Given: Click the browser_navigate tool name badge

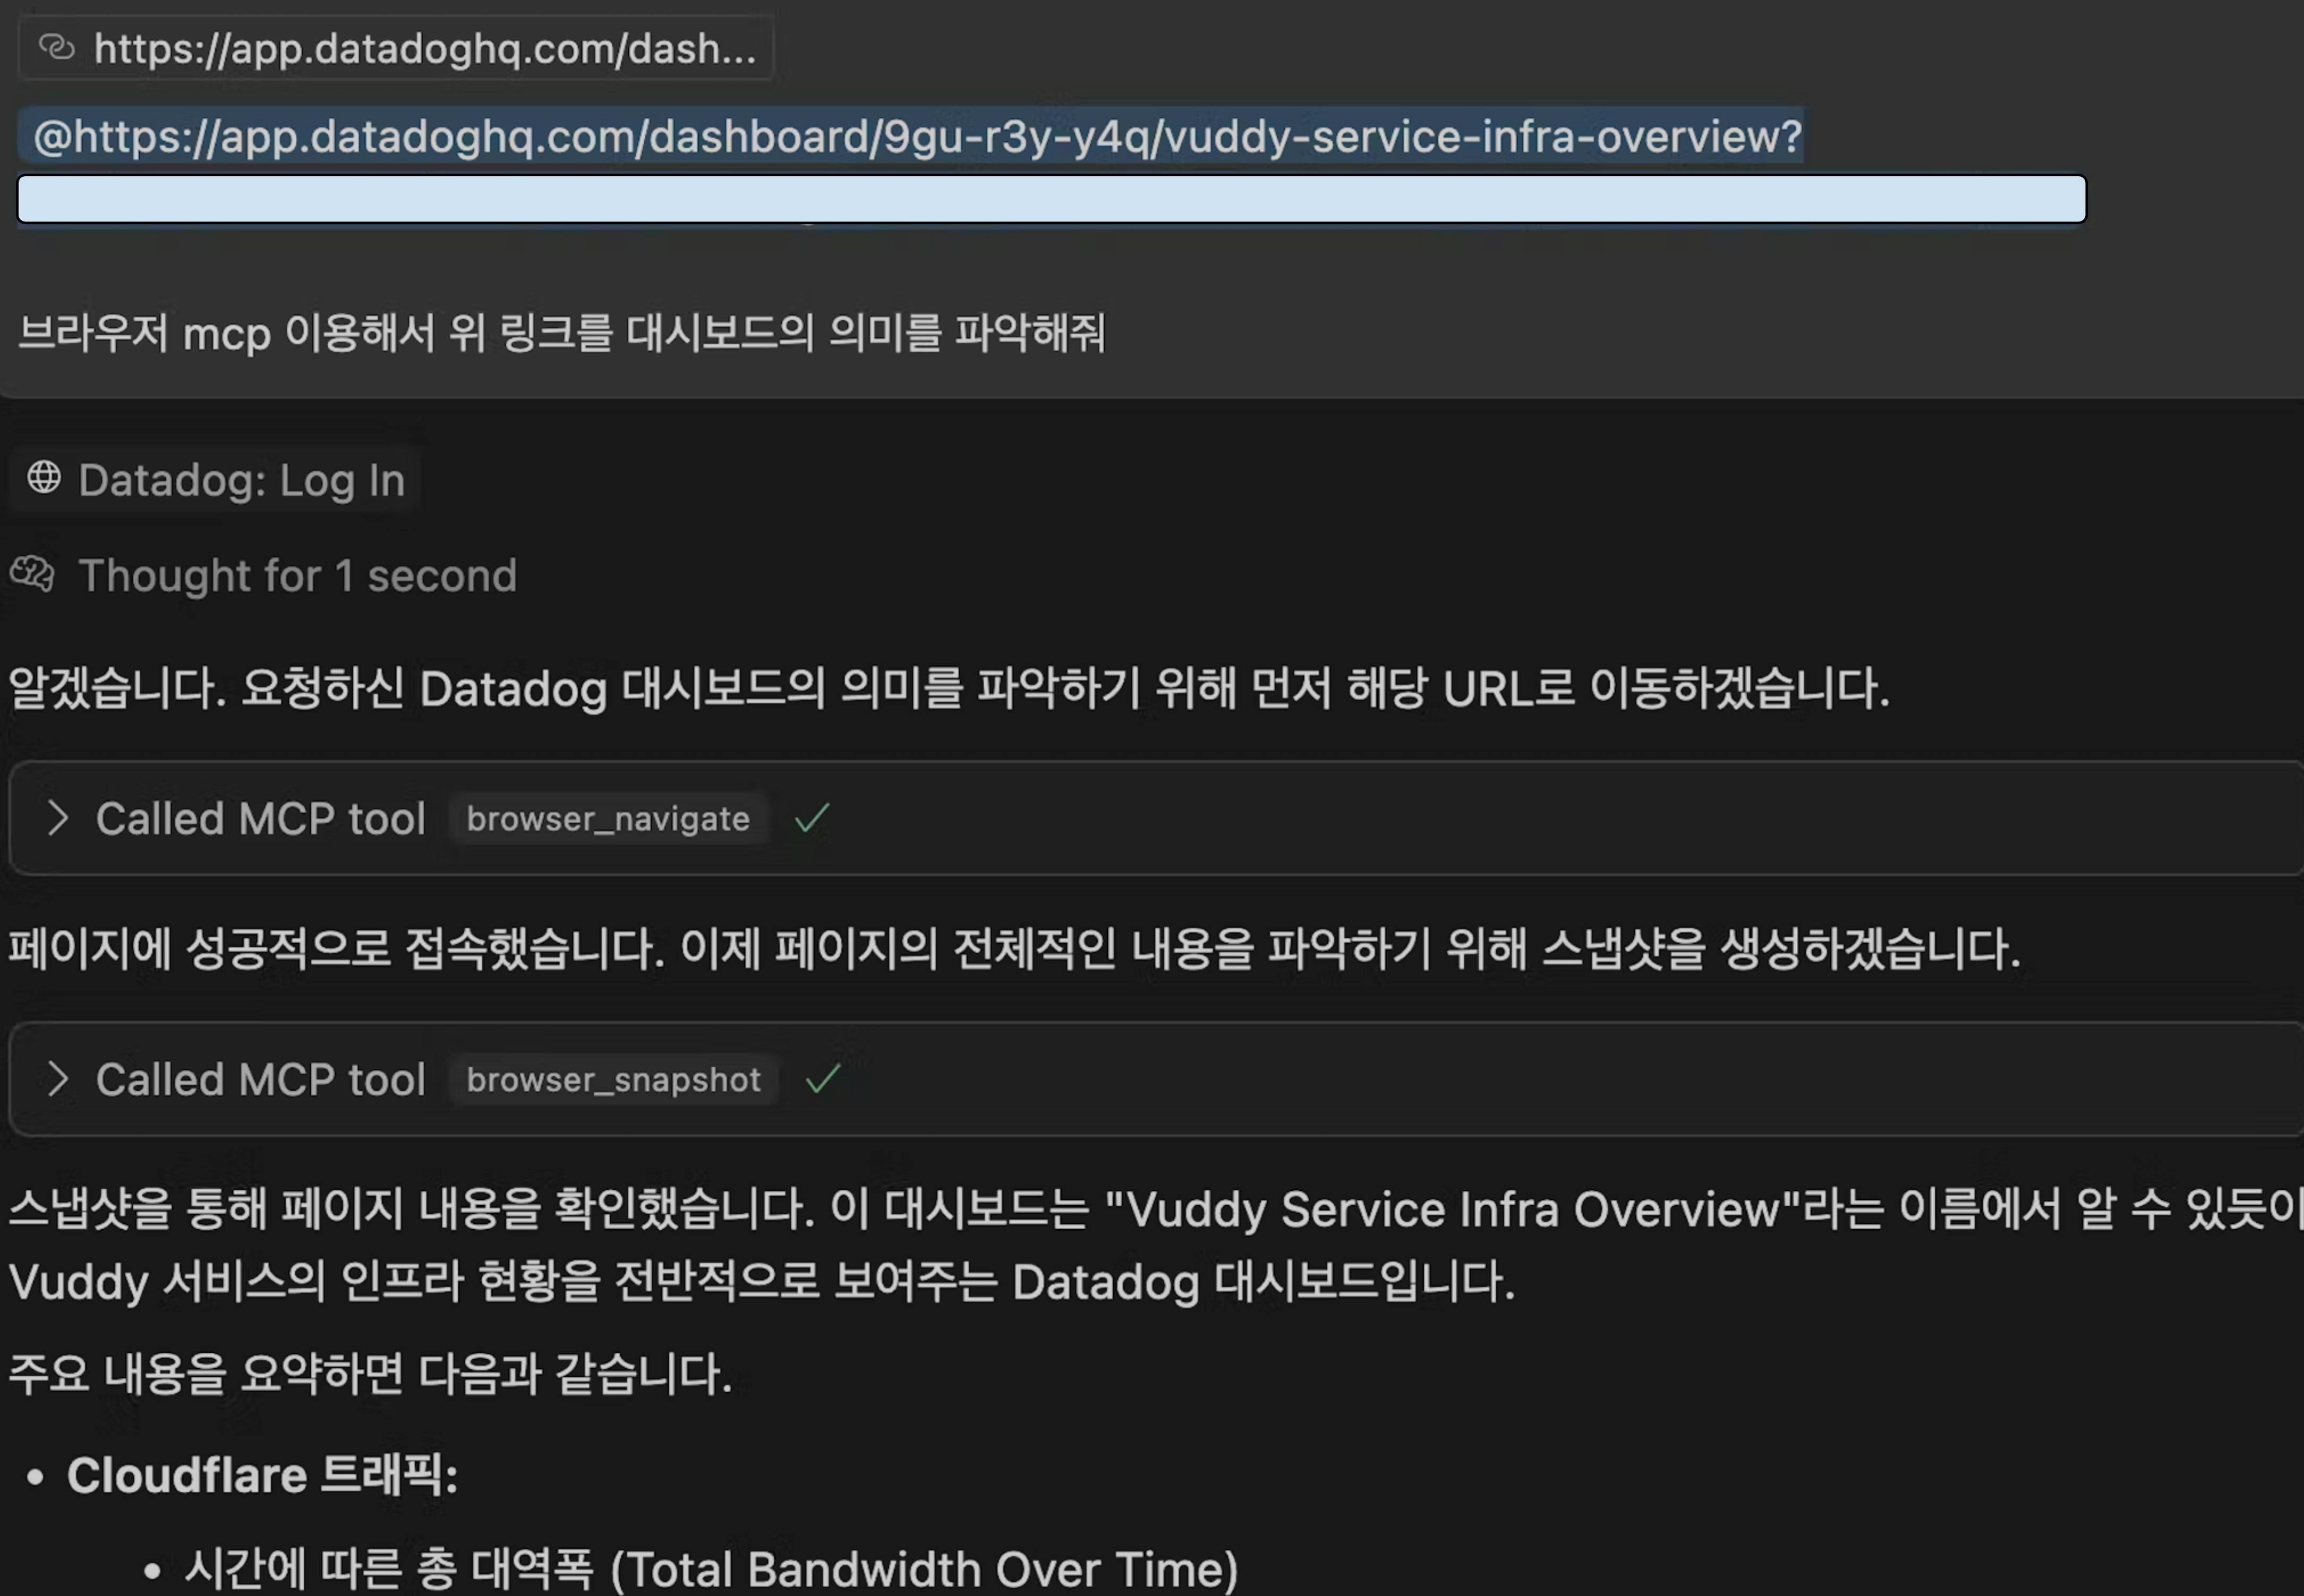Looking at the screenshot, I should point(607,819).
